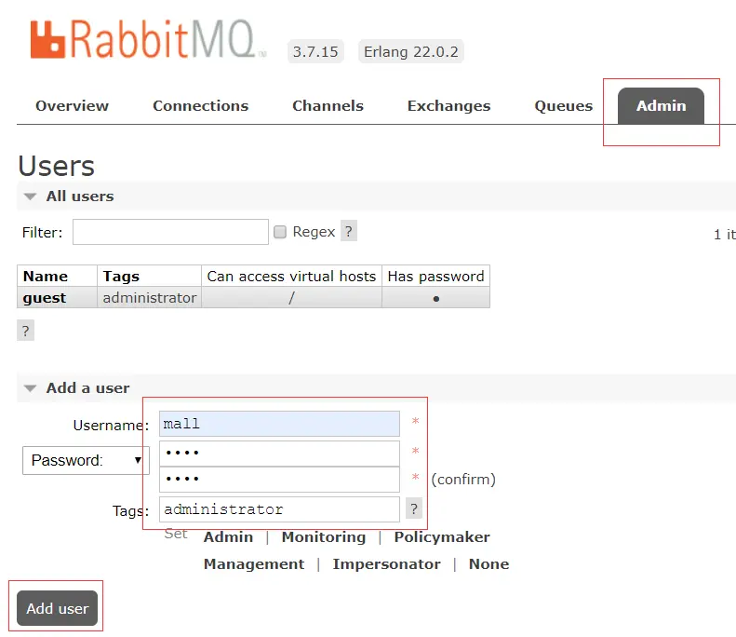
Task: Click the administrator tag cell for guest
Action: pos(149,298)
